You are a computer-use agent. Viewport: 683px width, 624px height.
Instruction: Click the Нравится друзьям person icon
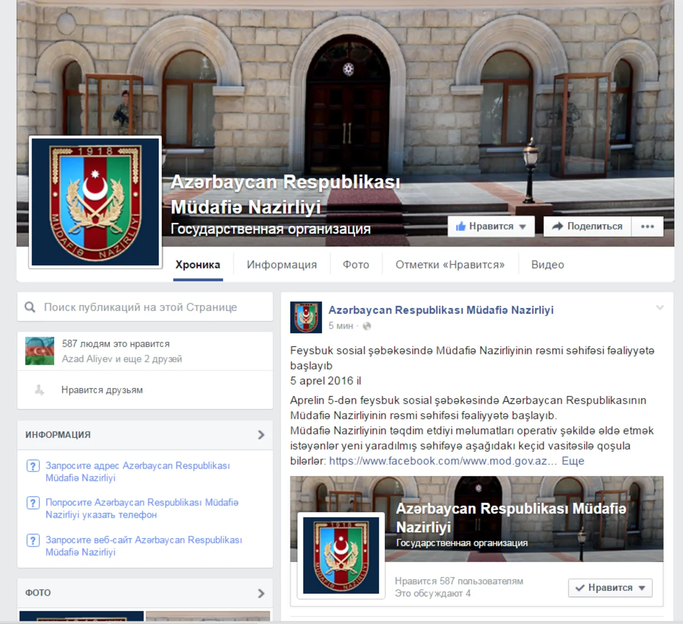coord(39,390)
